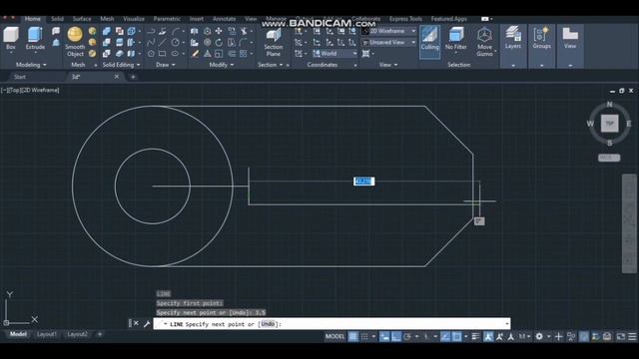Viewport: 639px width, 359px height.
Task: Click the ViewCube TOP face
Action: 609,124
